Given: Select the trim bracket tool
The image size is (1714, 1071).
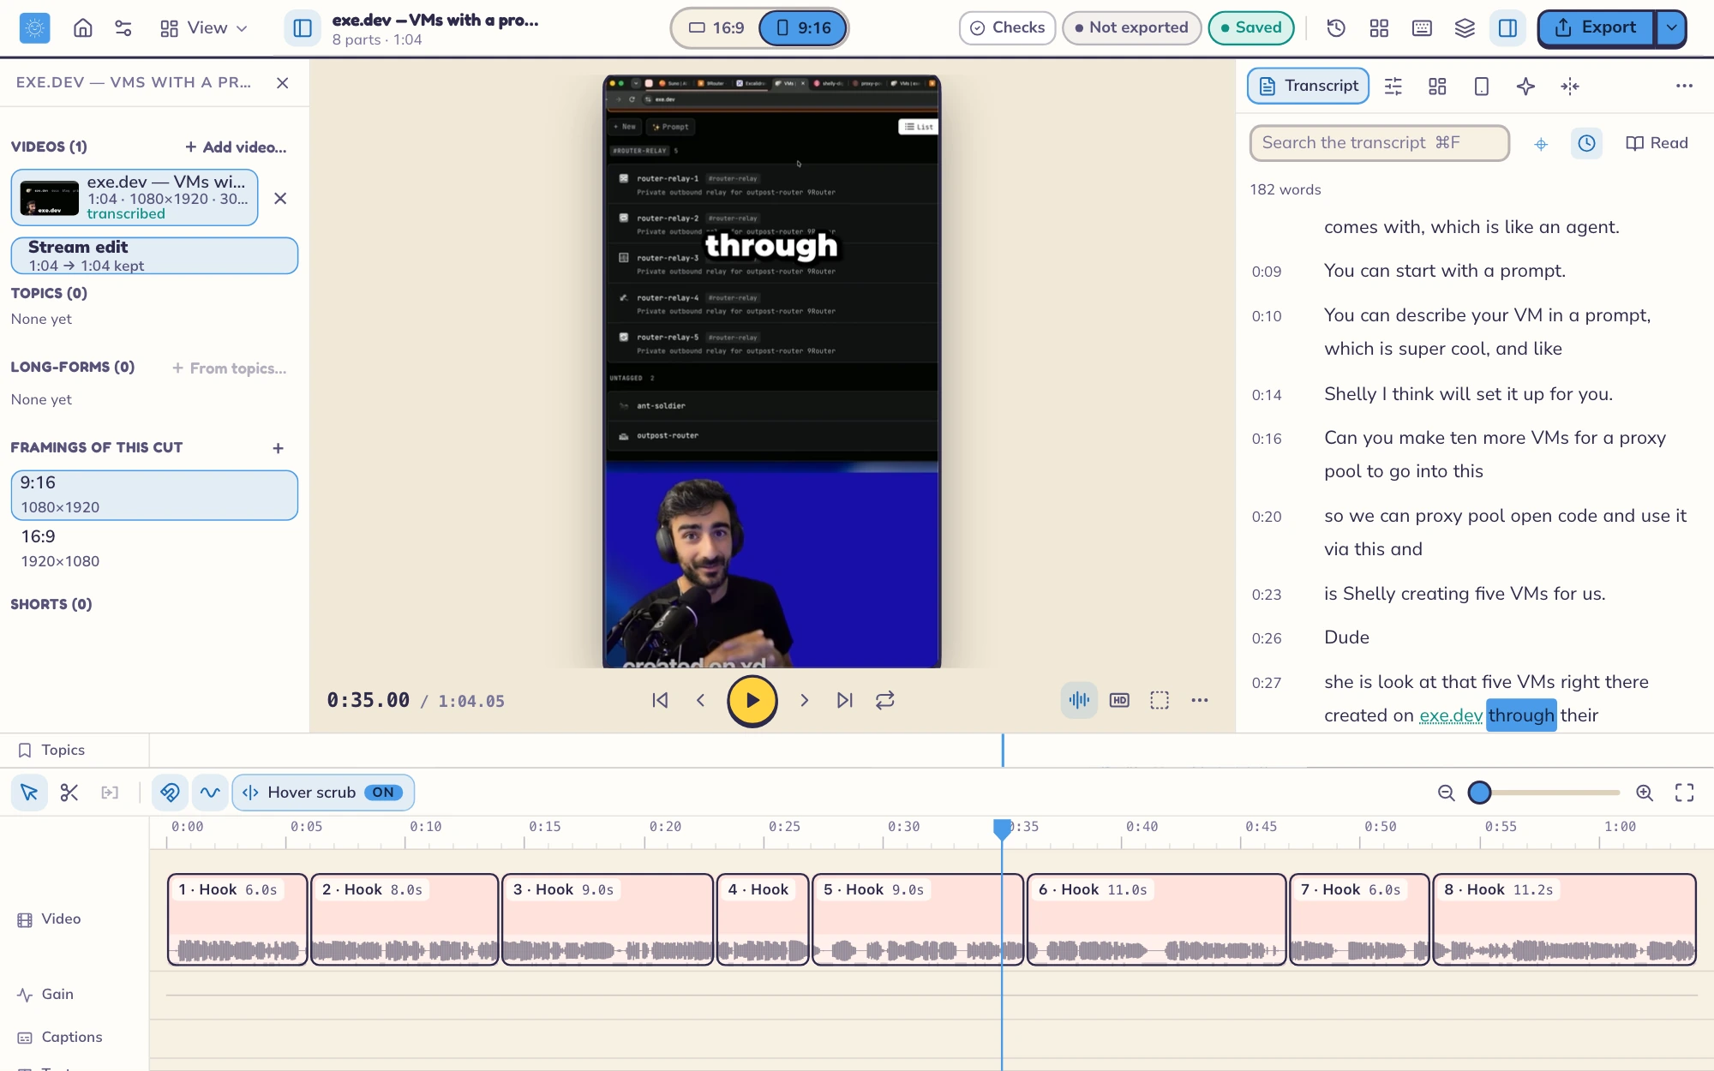Looking at the screenshot, I should pyautogui.click(x=110, y=793).
